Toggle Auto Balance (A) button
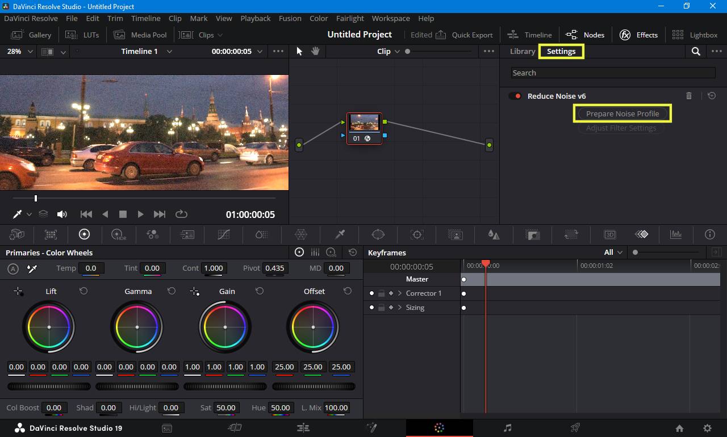This screenshot has width=727, height=437. (x=13, y=268)
